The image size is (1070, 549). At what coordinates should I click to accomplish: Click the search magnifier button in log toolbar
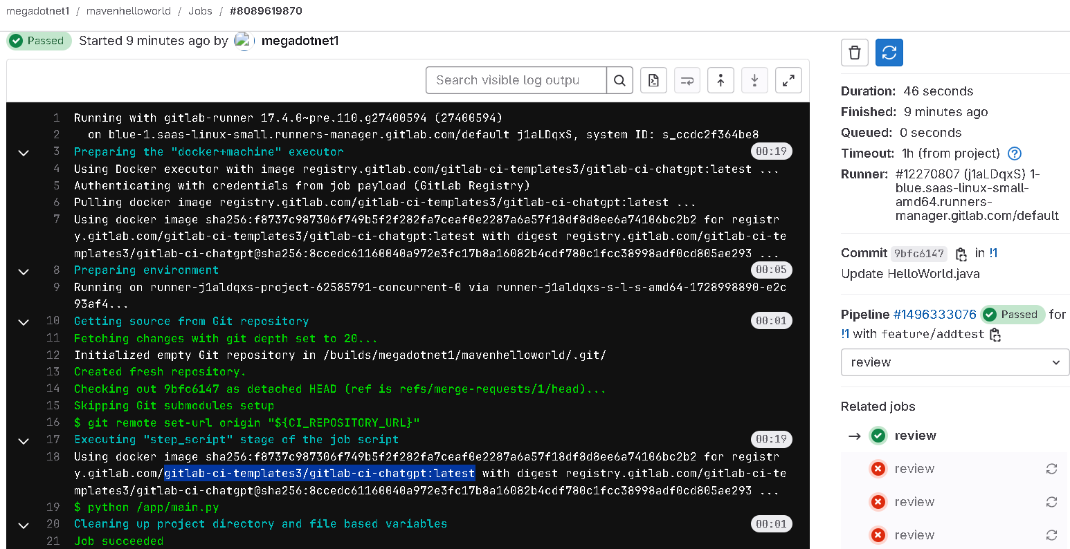point(619,80)
